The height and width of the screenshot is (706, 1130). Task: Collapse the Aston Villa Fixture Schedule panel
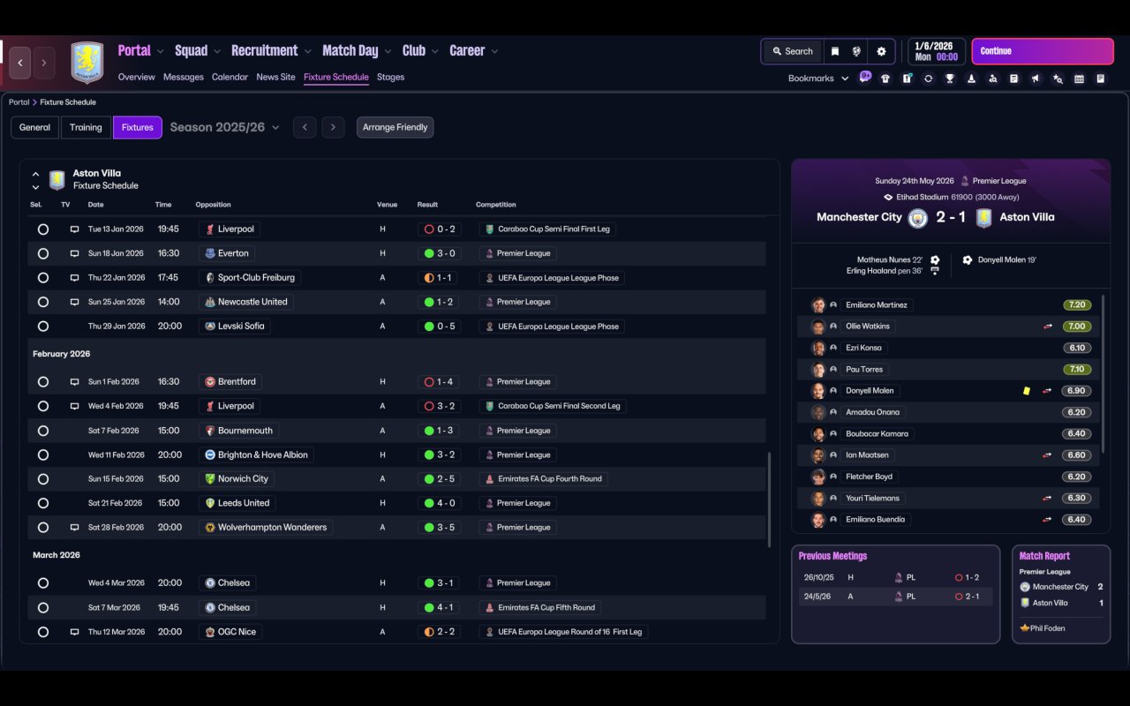[x=35, y=174]
